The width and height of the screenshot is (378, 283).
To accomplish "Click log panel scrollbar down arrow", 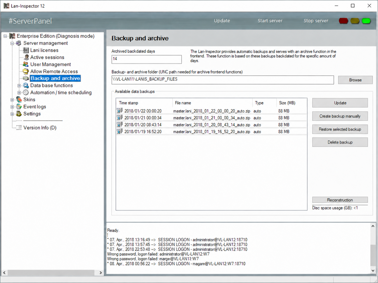I will (373, 270).
